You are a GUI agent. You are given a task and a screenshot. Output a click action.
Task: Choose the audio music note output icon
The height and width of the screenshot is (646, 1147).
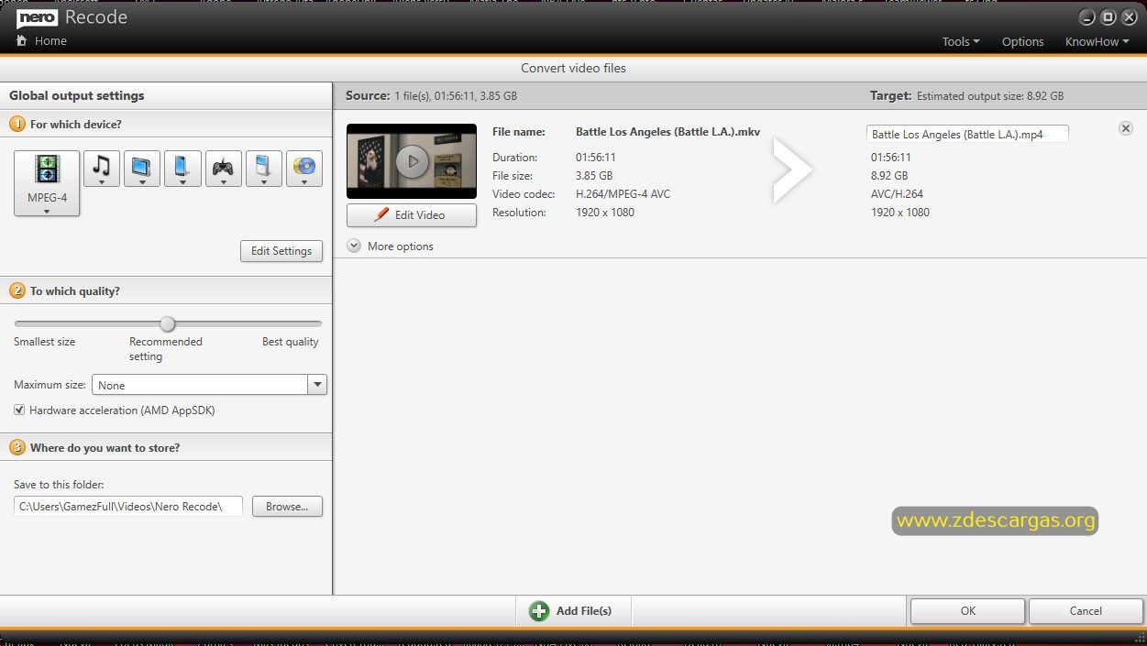(102, 169)
